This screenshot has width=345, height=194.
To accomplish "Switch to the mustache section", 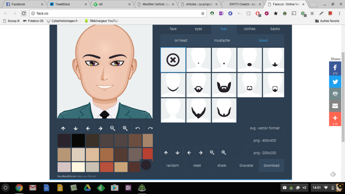I will pyautogui.click(x=222, y=40).
